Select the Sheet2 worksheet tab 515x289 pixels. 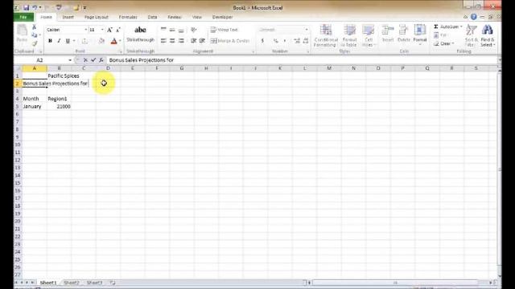[72, 283]
